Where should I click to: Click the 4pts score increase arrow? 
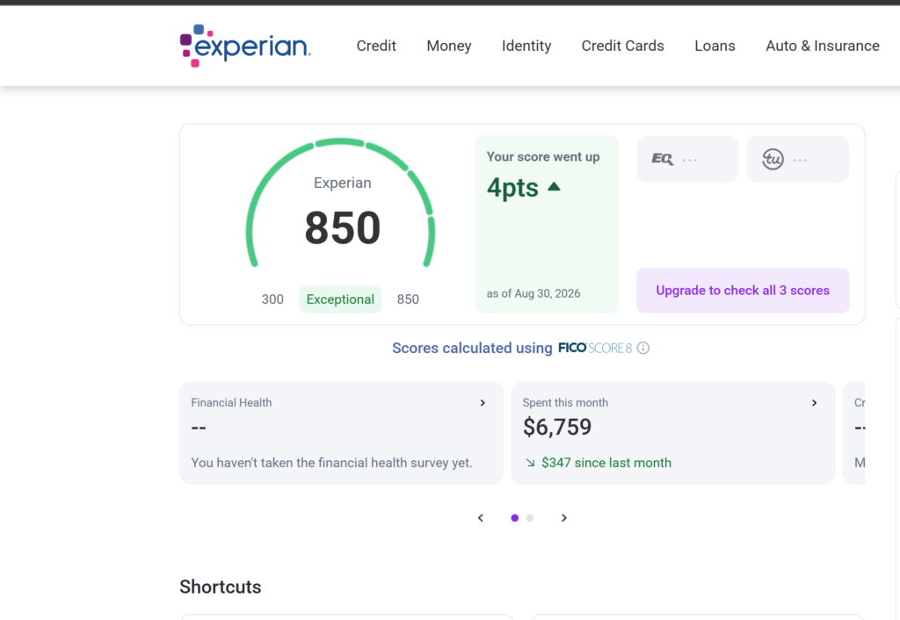(554, 187)
